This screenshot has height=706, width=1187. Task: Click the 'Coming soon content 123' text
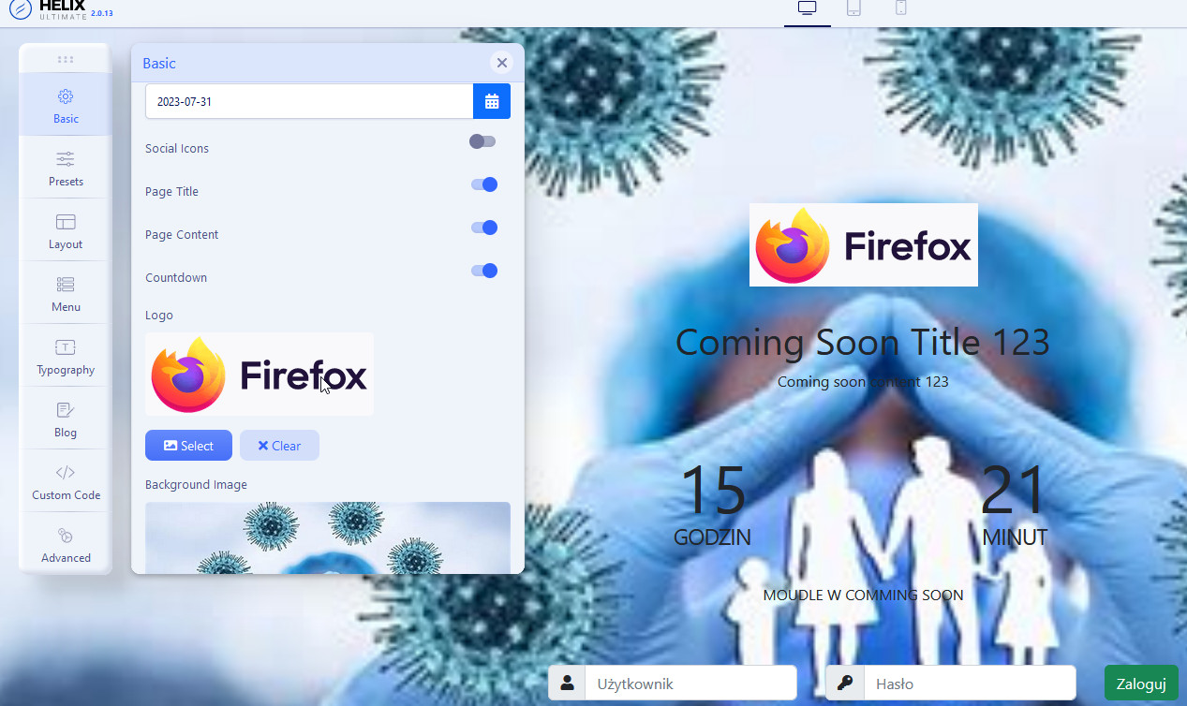[863, 382]
